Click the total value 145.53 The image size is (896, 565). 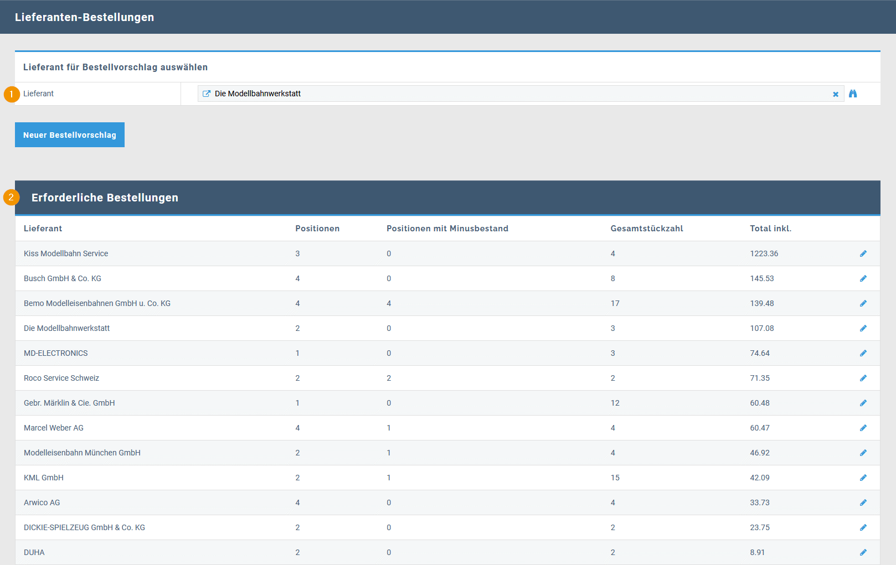point(762,278)
